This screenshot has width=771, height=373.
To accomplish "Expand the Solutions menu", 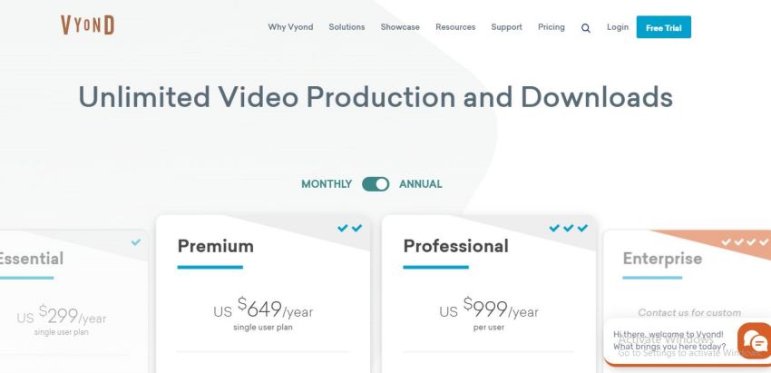I will coord(346,27).
